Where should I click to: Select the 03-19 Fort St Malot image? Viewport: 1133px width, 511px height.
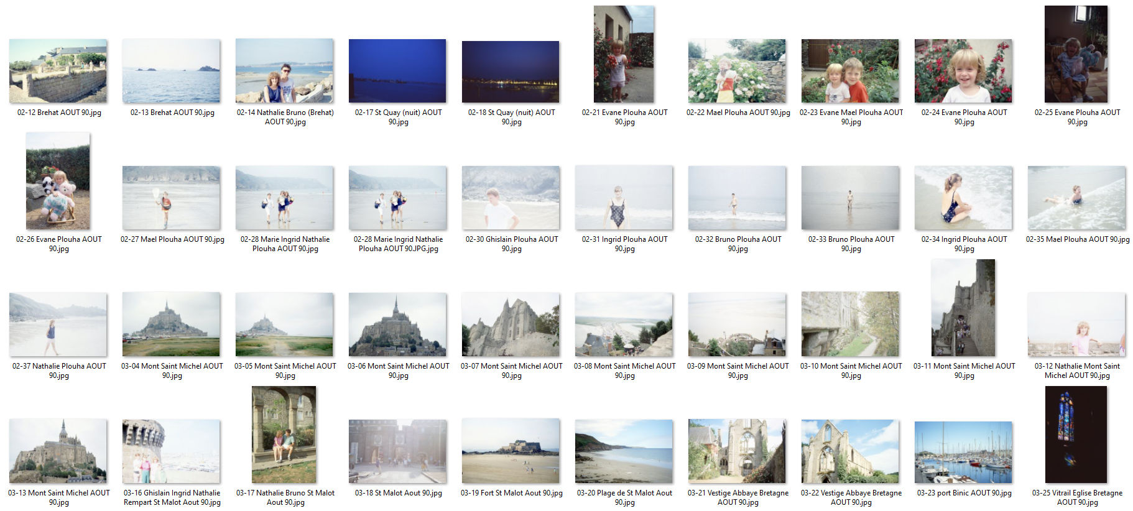(511, 451)
